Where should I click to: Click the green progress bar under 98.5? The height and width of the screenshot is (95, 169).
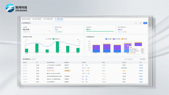click(x=100, y=31)
